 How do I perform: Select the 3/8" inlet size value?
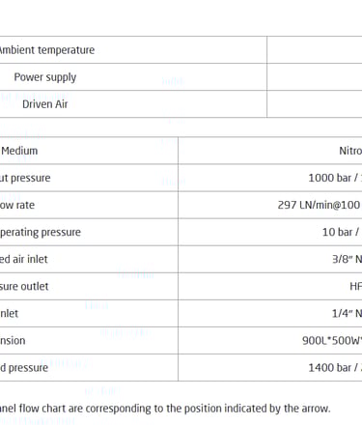[x=347, y=259]
